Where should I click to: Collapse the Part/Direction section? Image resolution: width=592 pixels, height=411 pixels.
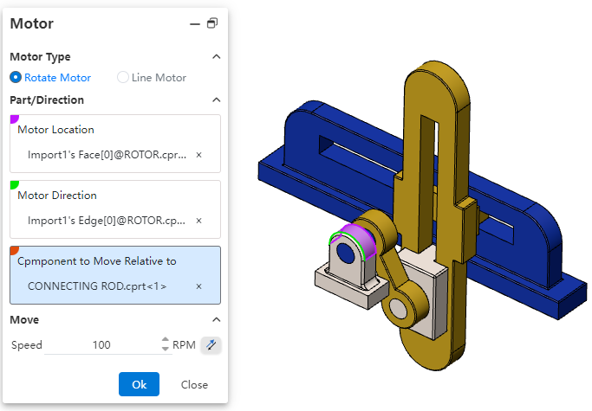[x=216, y=100]
